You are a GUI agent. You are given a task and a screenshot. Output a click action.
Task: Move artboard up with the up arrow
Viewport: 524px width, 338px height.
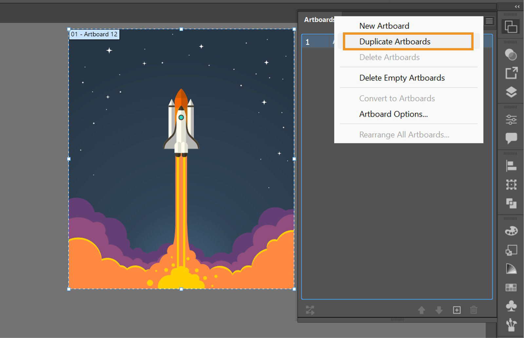(x=422, y=310)
